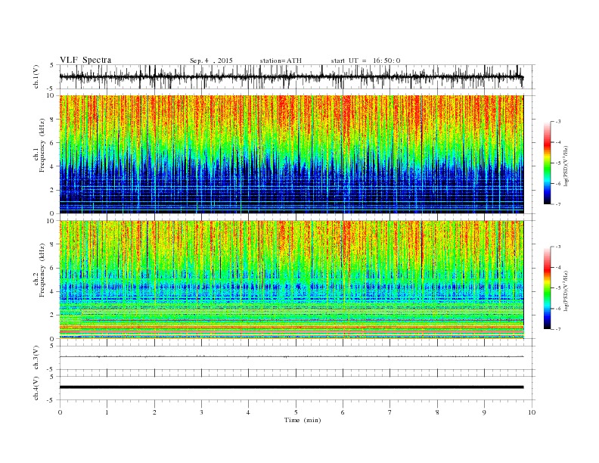This screenshot has width=599, height=463.
Task: Click the "10" tick label on the time axis
Action: [532, 412]
